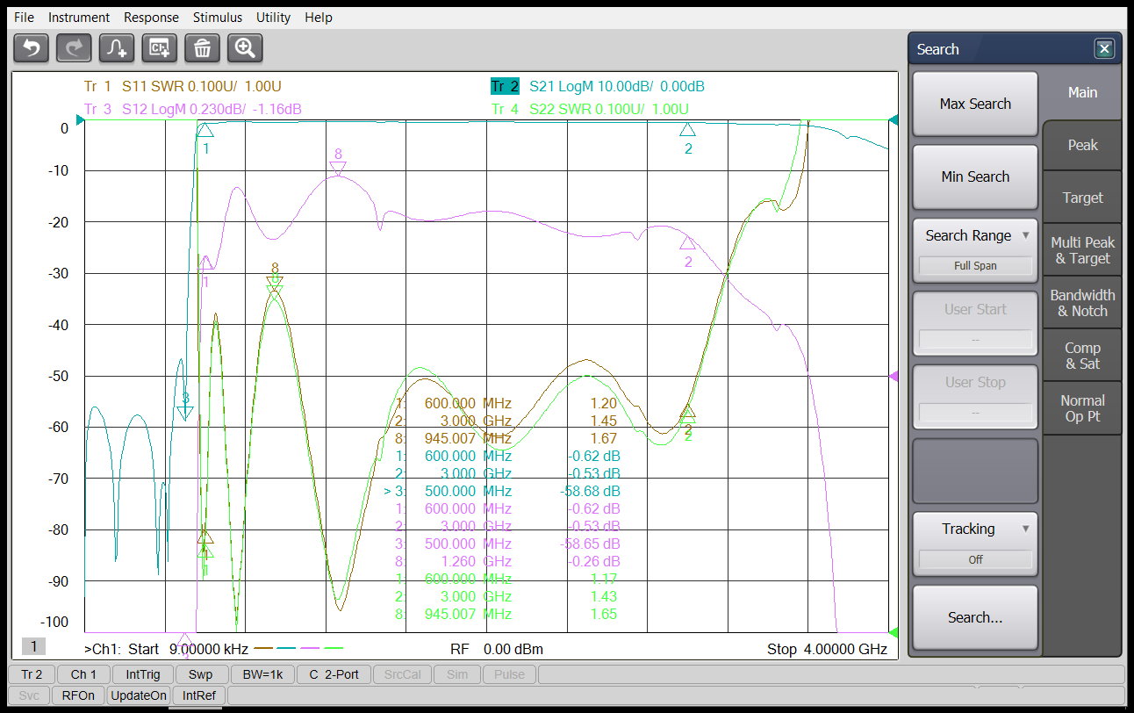Open the Response menu
The height and width of the screenshot is (713, 1134).
click(151, 17)
